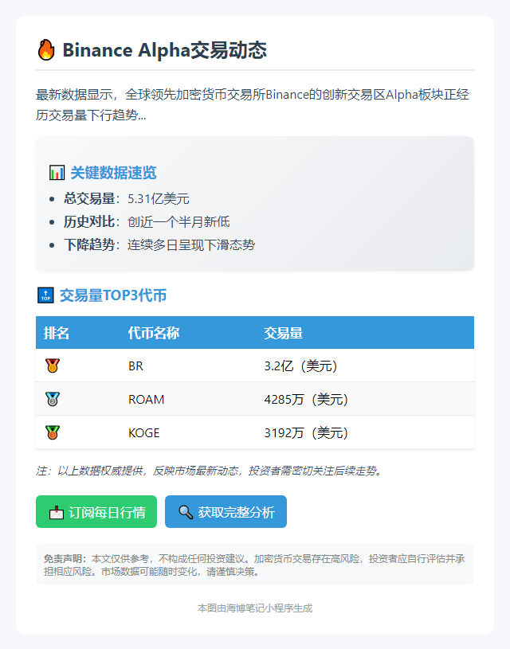Click the silver medal icon in ROAM row

point(53,399)
